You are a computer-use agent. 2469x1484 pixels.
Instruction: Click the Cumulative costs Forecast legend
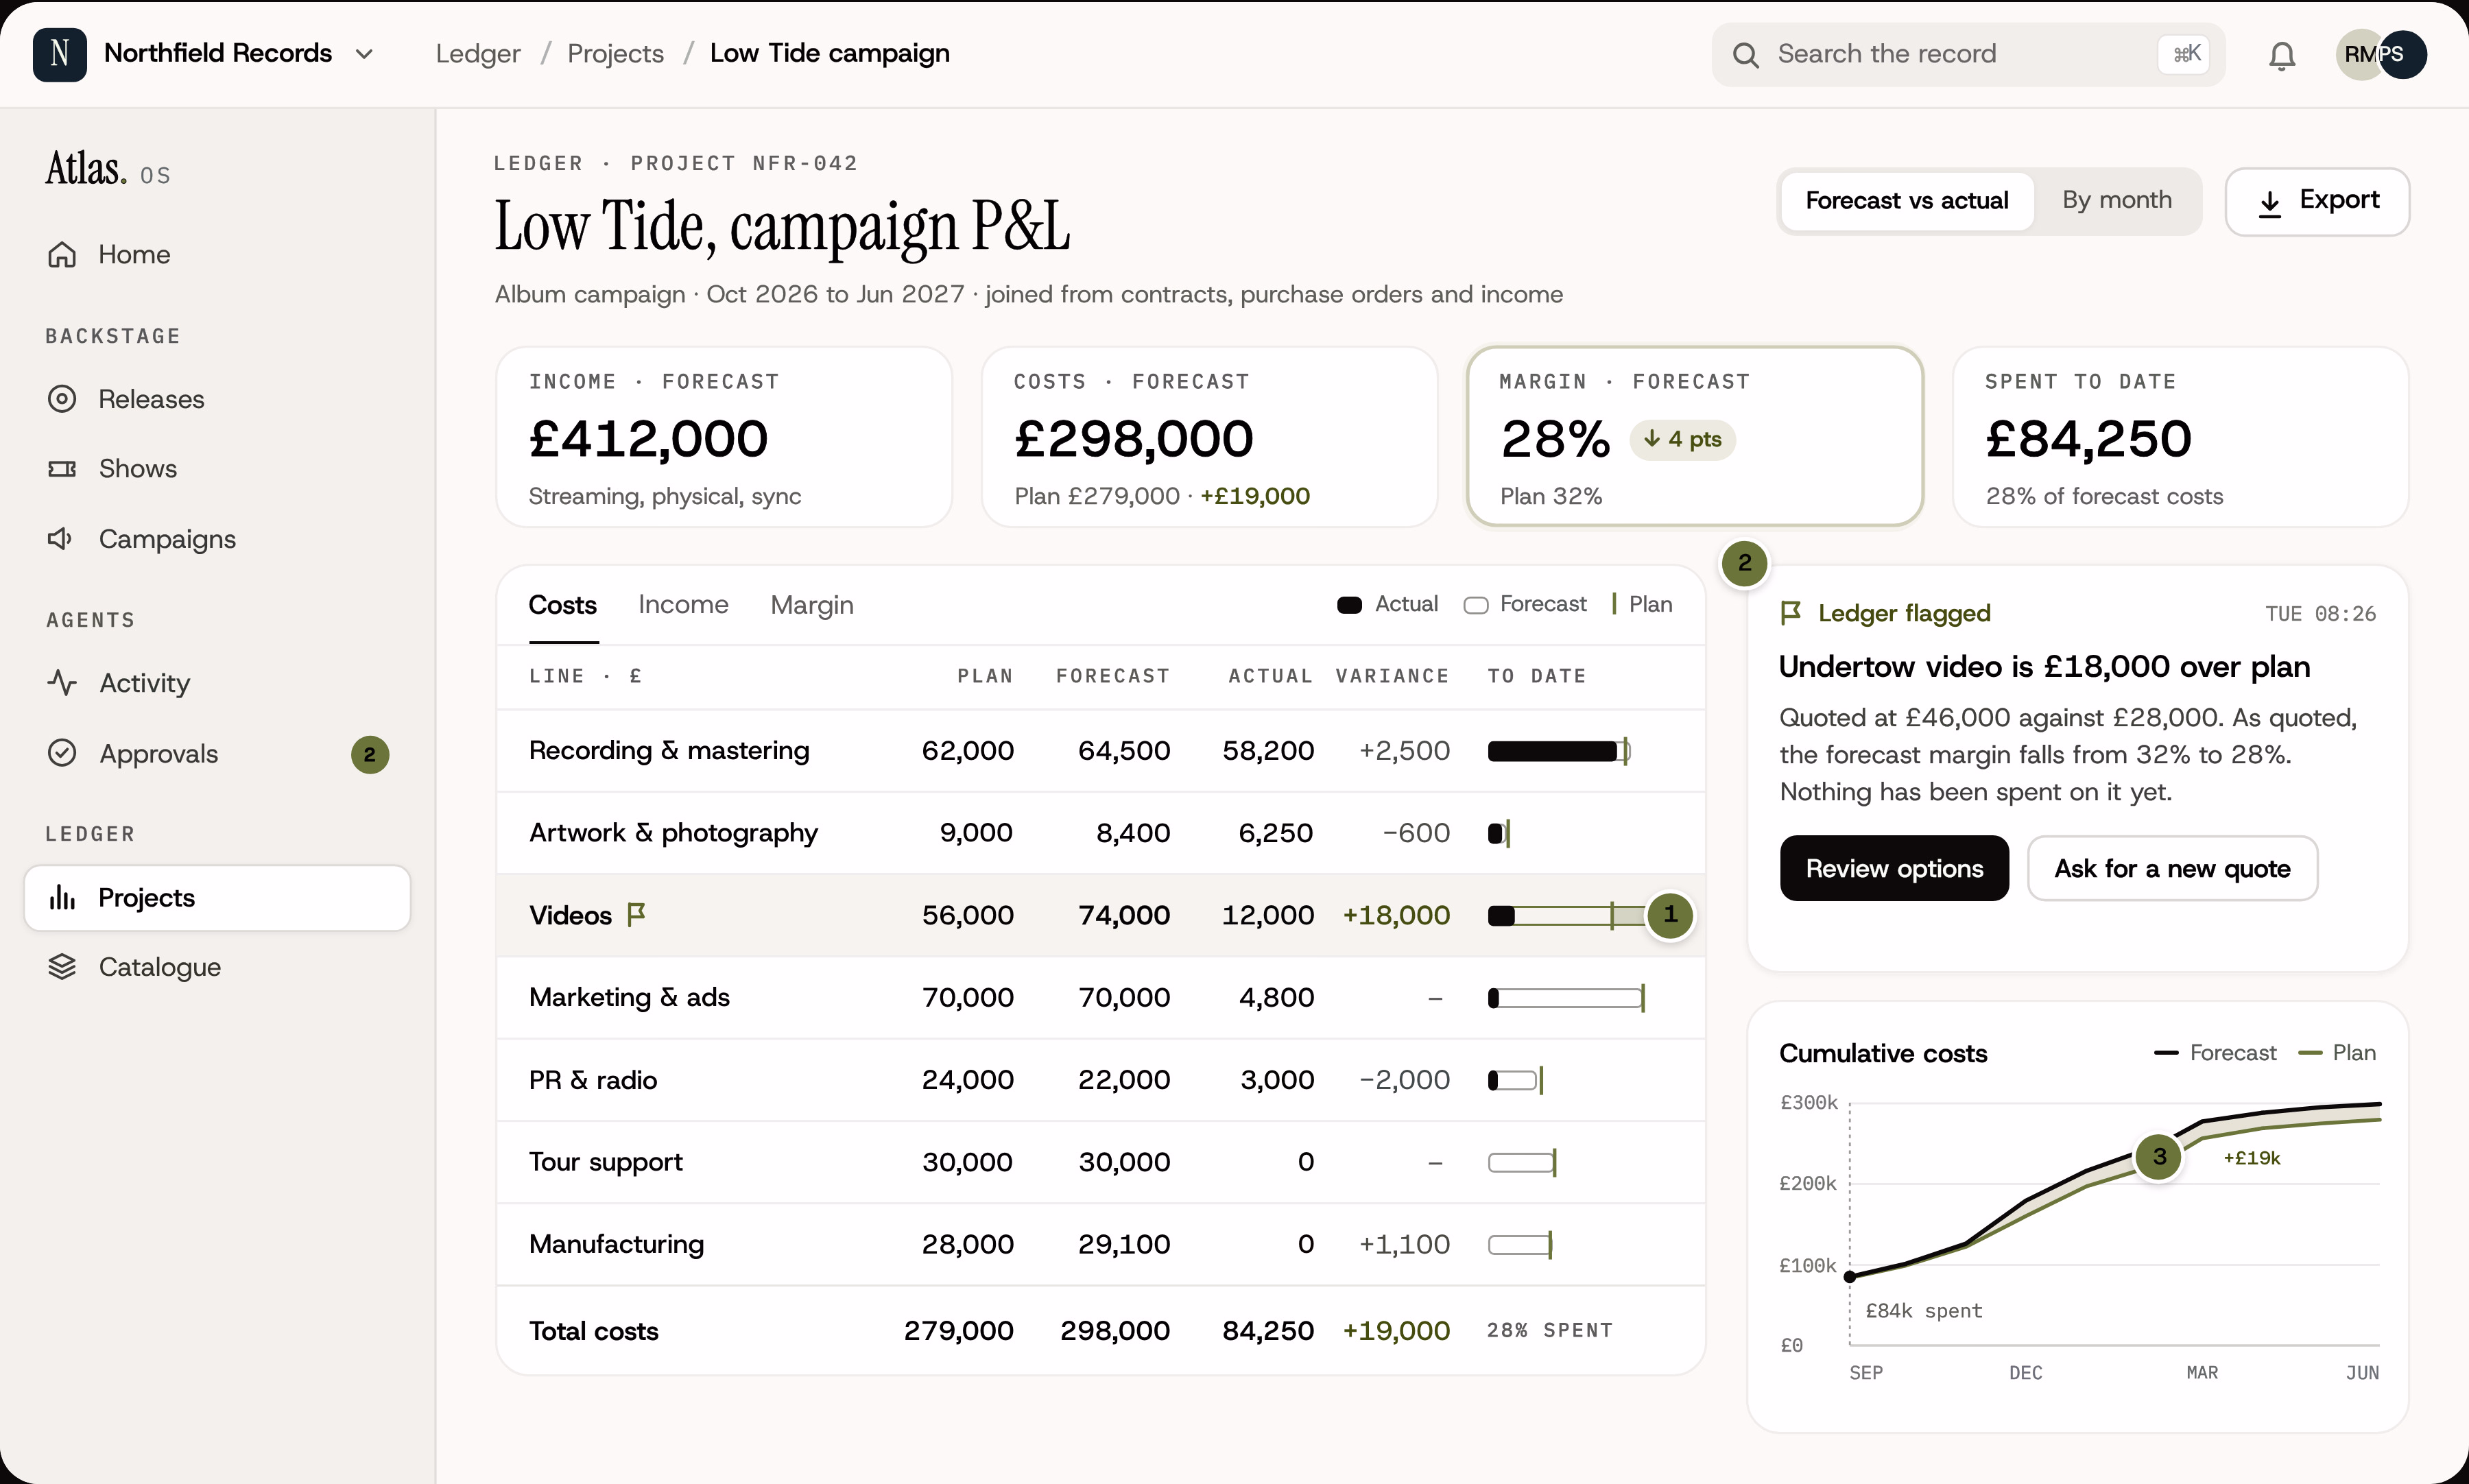2214,1053
